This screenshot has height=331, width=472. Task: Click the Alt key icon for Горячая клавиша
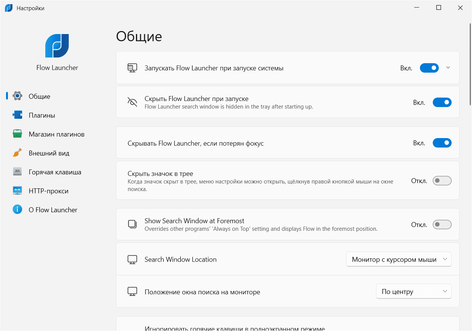point(17,172)
